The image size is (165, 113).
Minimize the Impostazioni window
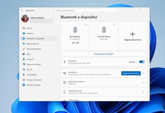tap(135, 9)
